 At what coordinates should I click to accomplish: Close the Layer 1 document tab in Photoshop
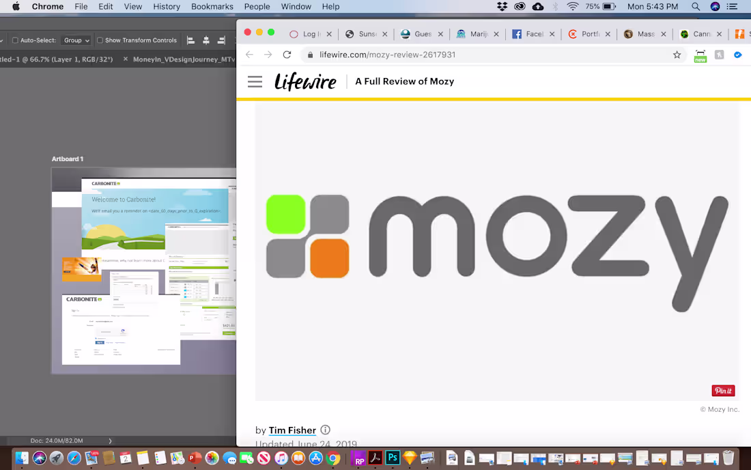(126, 59)
